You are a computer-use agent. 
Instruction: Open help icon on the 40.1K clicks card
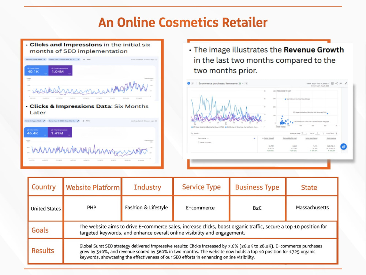point(45,74)
